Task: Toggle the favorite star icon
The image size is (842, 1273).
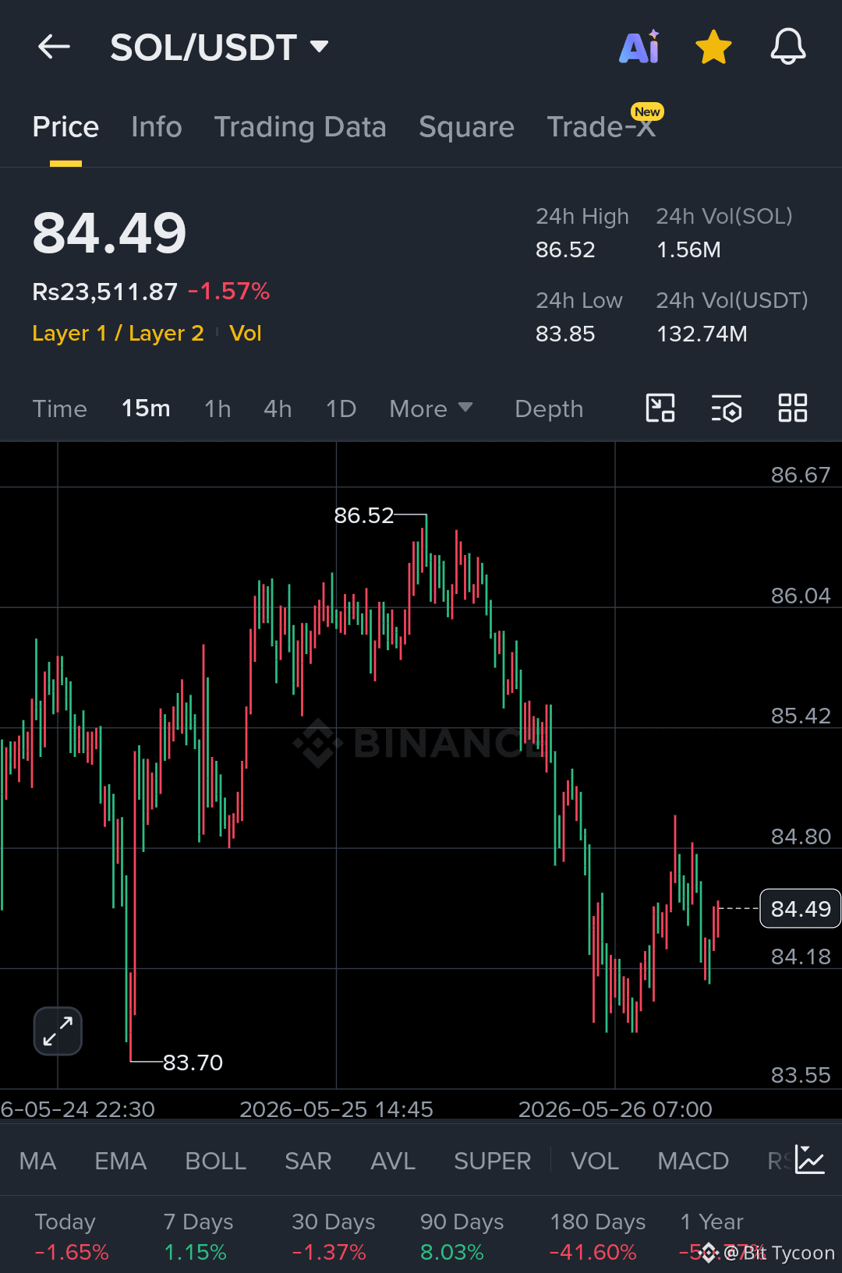Action: click(x=713, y=47)
